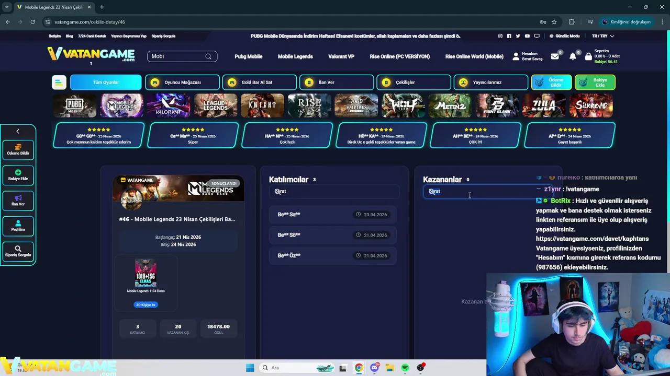Click the VatanGame logo
670x376 pixels.
[x=91, y=54]
